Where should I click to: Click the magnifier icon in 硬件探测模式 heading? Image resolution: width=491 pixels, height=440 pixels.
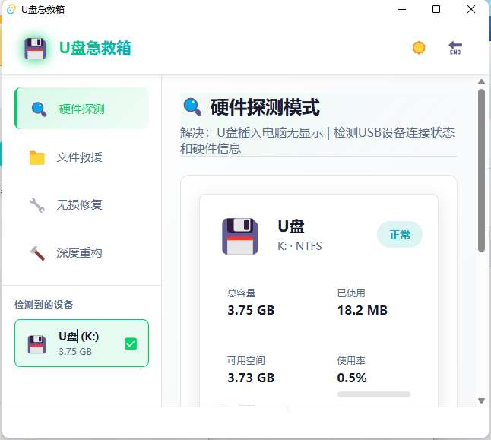(192, 106)
